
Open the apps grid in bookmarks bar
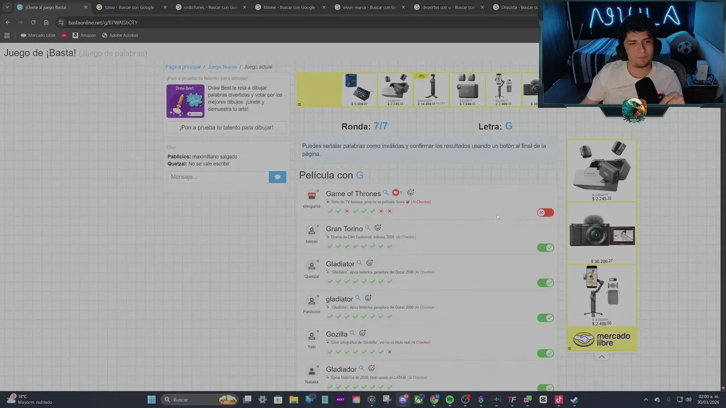click(7, 35)
